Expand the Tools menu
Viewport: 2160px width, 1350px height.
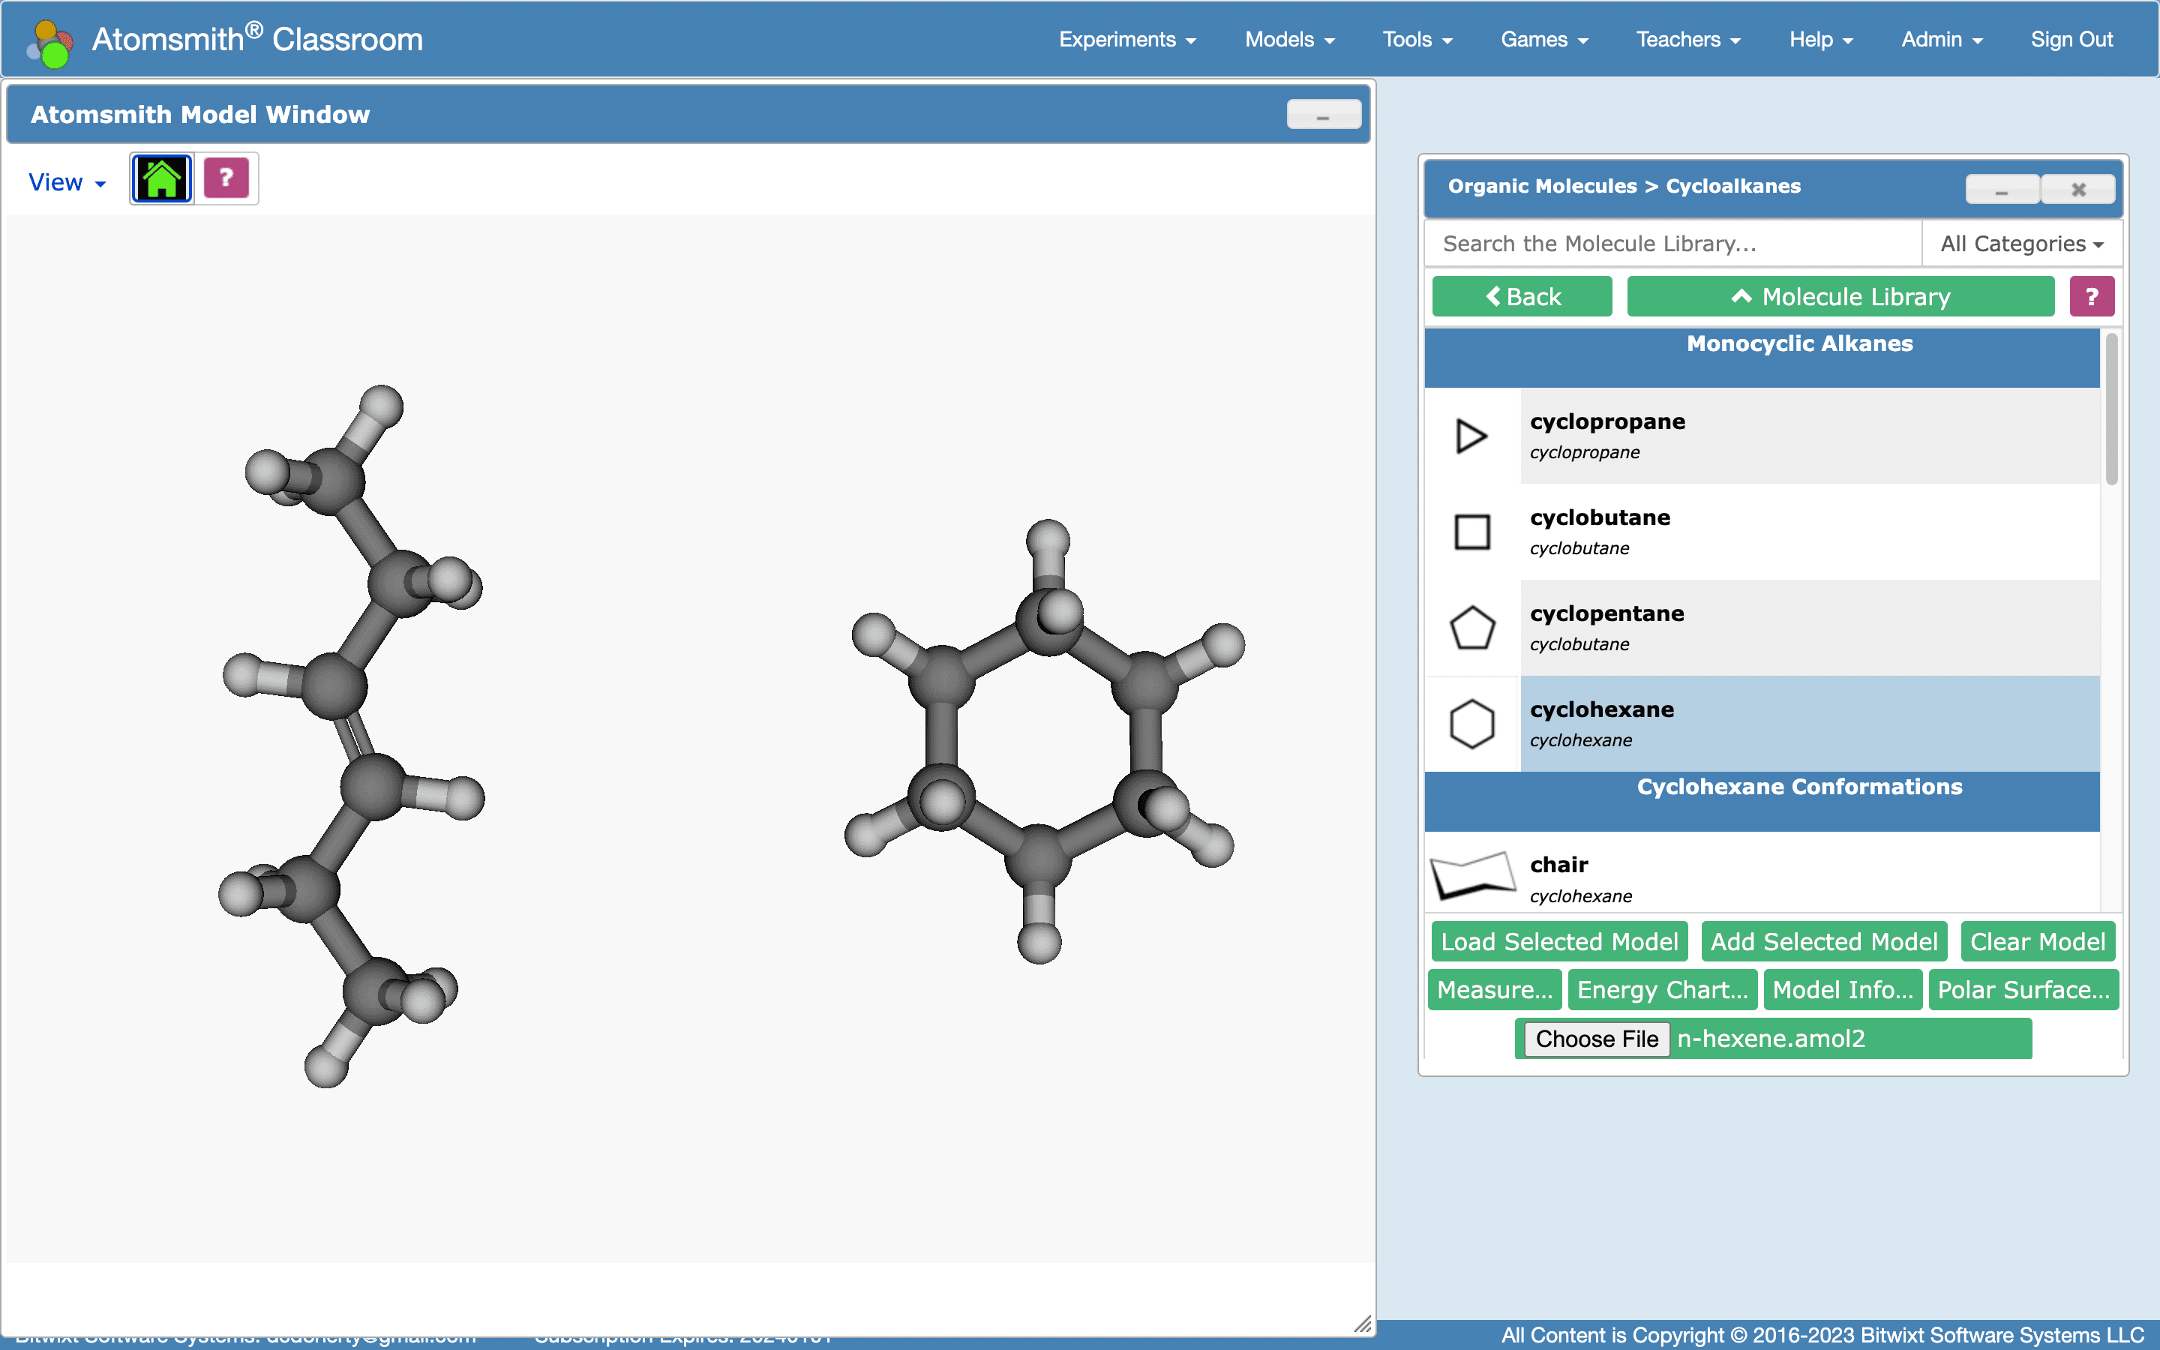coord(1417,39)
